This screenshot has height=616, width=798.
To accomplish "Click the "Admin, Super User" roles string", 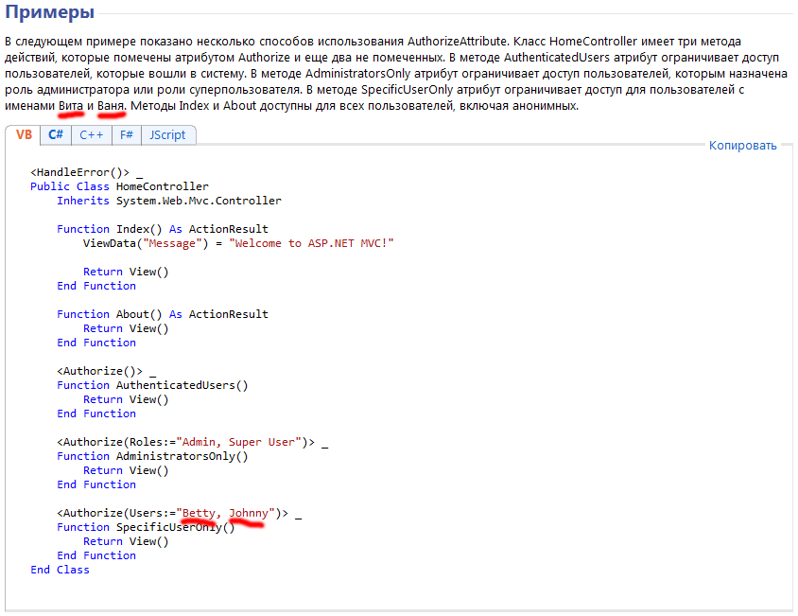I will point(237,442).
